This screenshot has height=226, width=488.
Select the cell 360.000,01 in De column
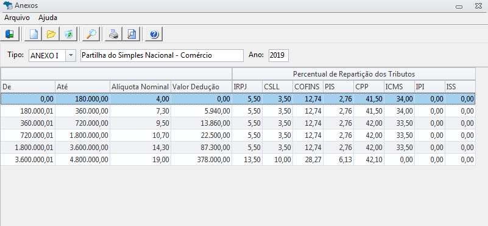click(x=27, y=123)
